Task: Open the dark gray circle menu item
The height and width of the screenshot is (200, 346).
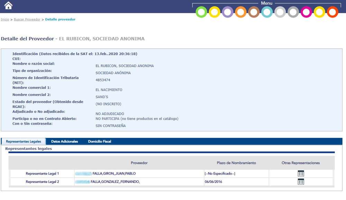Action: coord(293,12)
